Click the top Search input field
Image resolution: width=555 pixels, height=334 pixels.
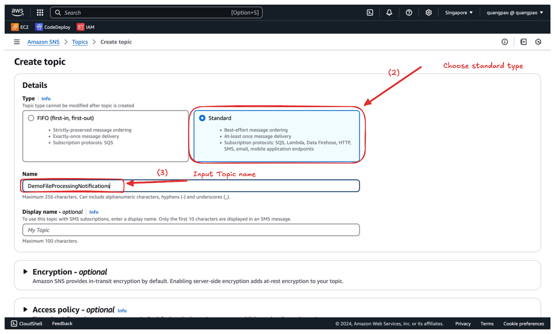[156, 12]
